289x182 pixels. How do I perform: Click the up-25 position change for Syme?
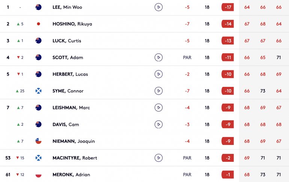(x=20, y=91)
